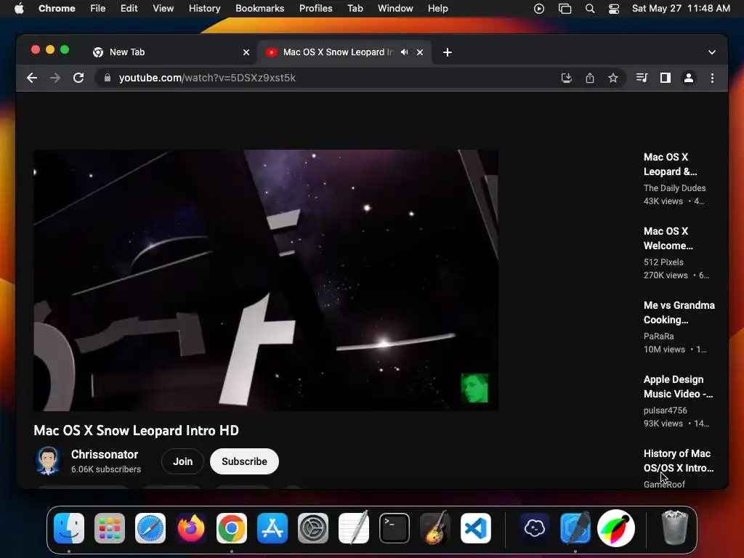
Task: Show the Chrome side panel
Action: coord(666,78)
